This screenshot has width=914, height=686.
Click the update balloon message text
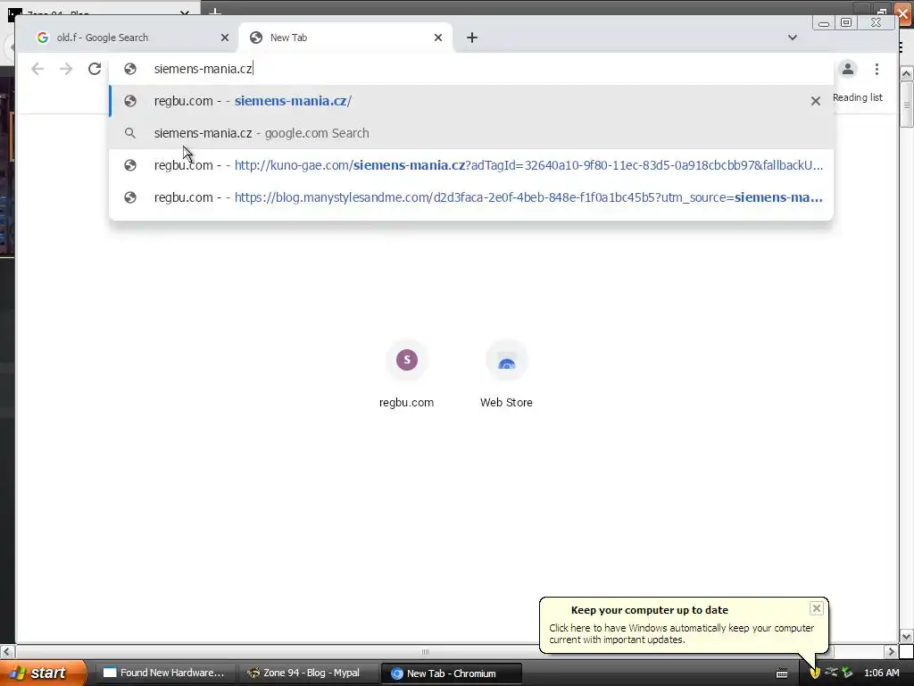[681, 633]
